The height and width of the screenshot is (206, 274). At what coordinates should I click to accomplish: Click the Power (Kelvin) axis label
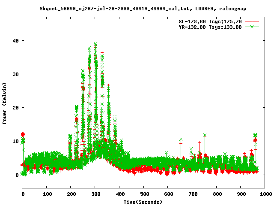[x=4, y=103]
